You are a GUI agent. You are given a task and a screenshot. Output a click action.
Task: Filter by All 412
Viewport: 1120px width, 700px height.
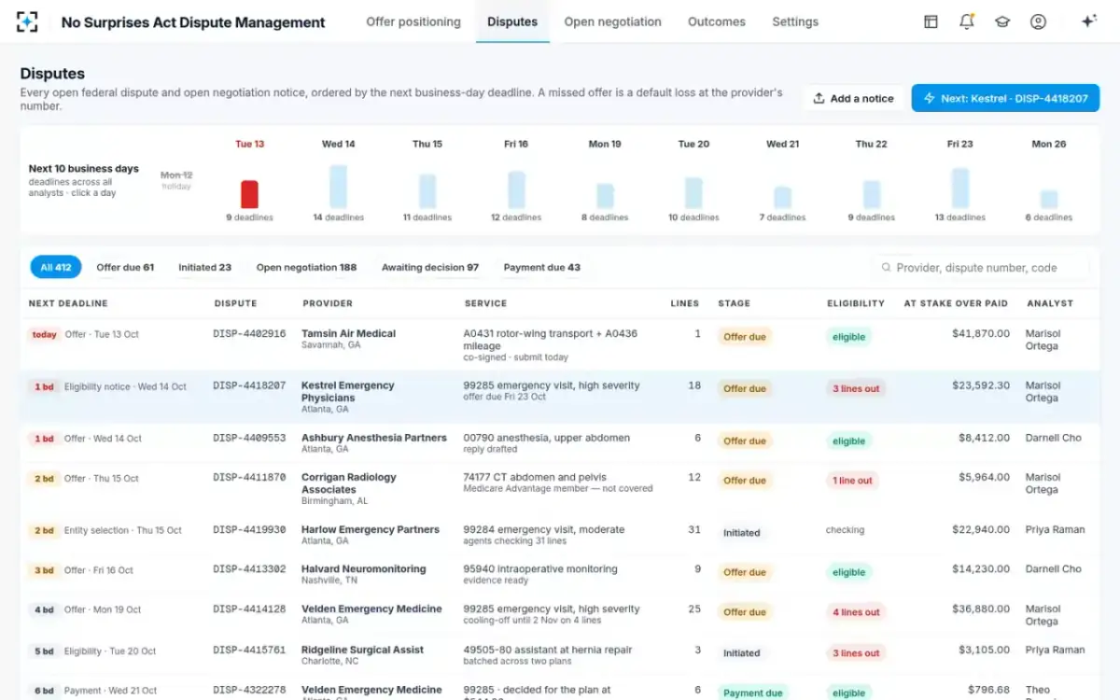click(56, 267)
